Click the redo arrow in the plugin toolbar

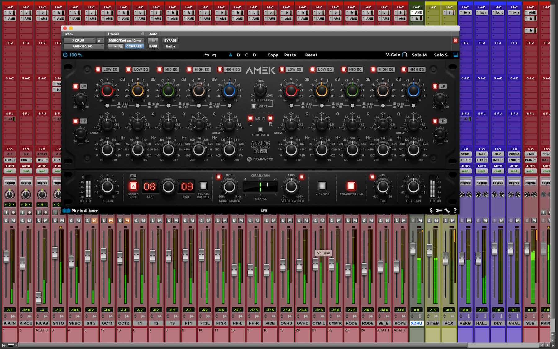tap(215, 55)
